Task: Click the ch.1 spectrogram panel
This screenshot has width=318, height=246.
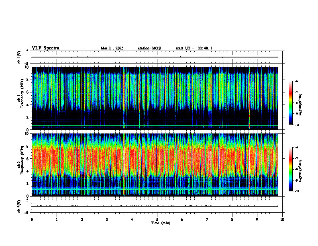Action: point(155,98)
